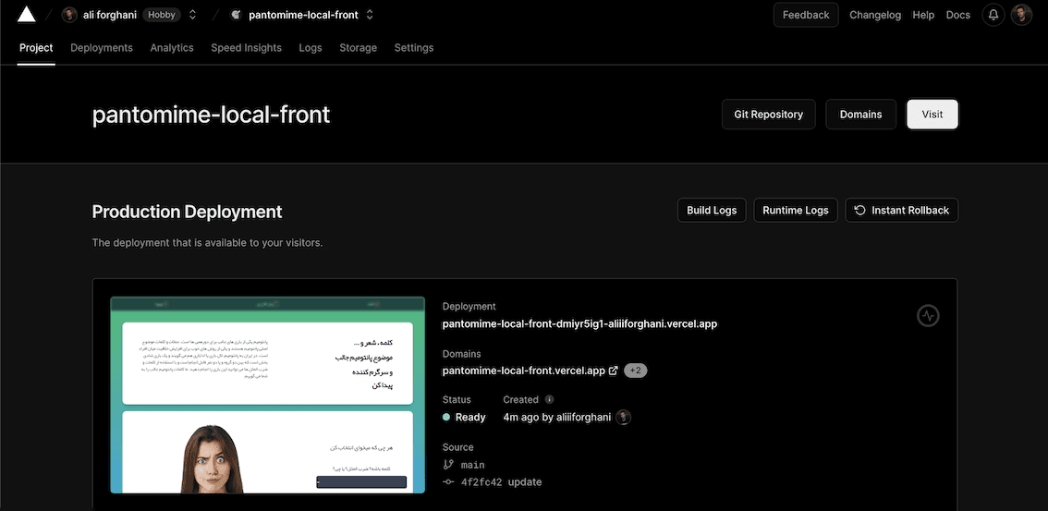The width and height of the screenshot is (1048, 511).
Task: Click the Instant Rollback button
Action: coord(902,211)
